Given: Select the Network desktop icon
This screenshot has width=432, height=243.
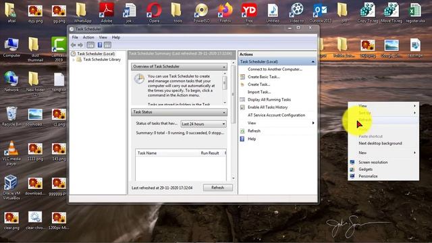Looking at the screenshot, I should pos(11,79).
